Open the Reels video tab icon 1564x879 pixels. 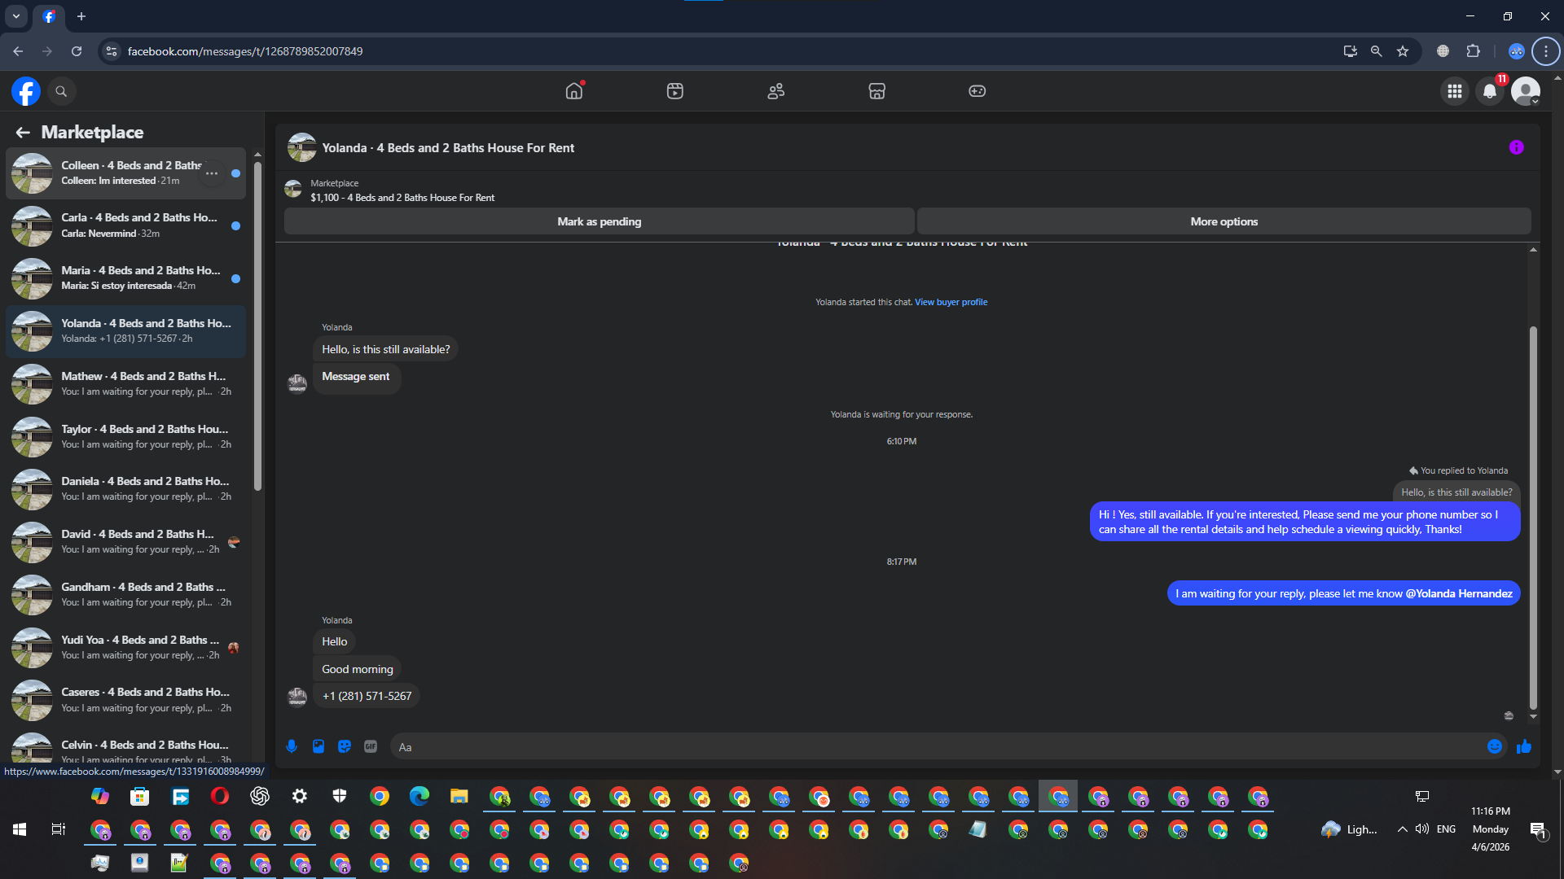(675, 91)
